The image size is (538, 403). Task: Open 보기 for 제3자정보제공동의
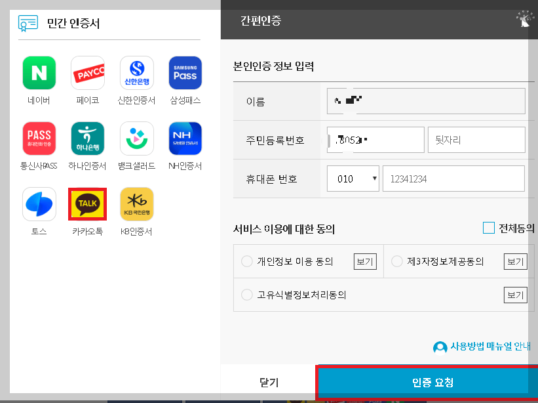515,262
